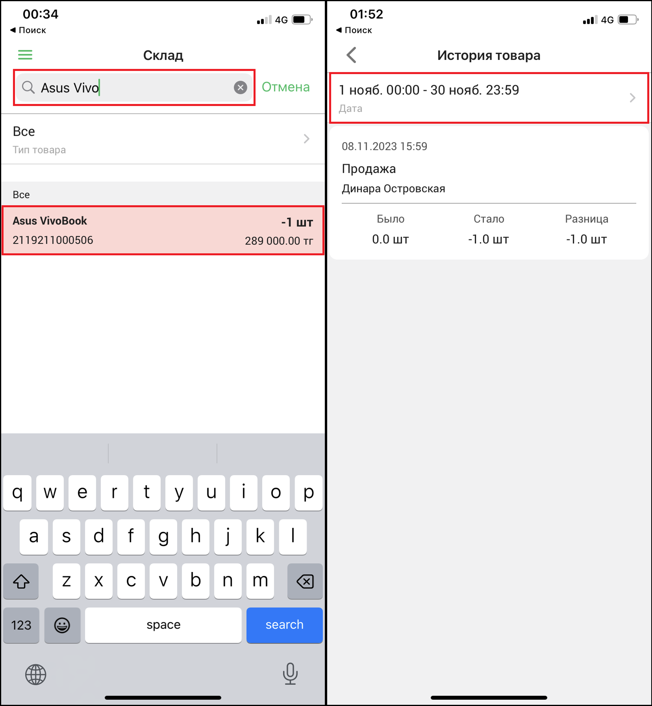The image size is (652, 706).
Task: Tap the magnifier icon in search bar
Action: click(28, 87)
